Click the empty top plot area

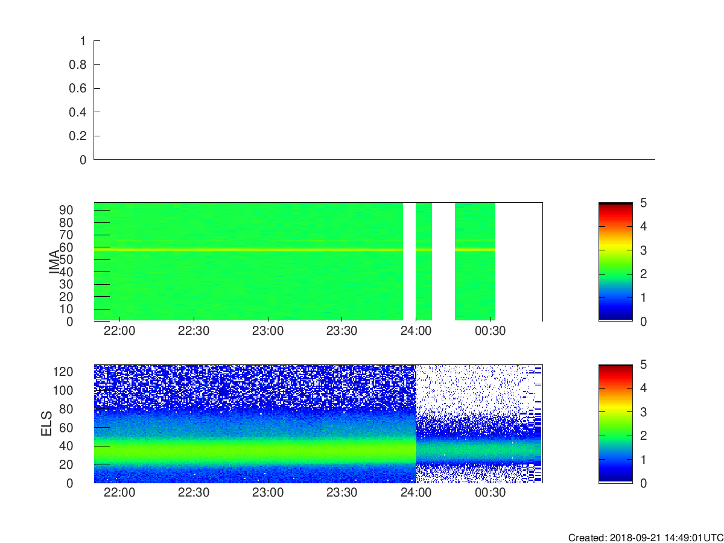point(374,100)
